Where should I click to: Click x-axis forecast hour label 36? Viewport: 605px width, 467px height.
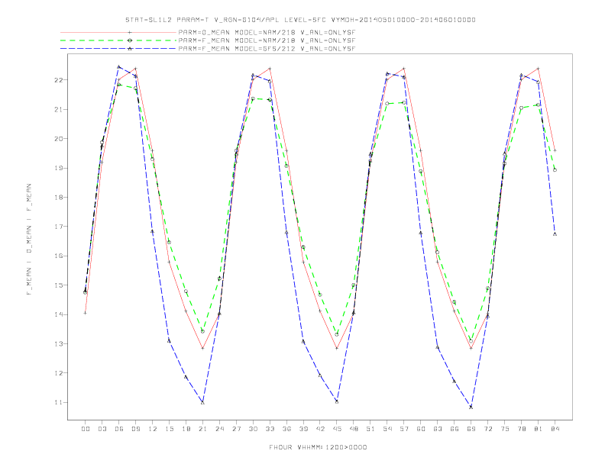(x=286, y=429)
